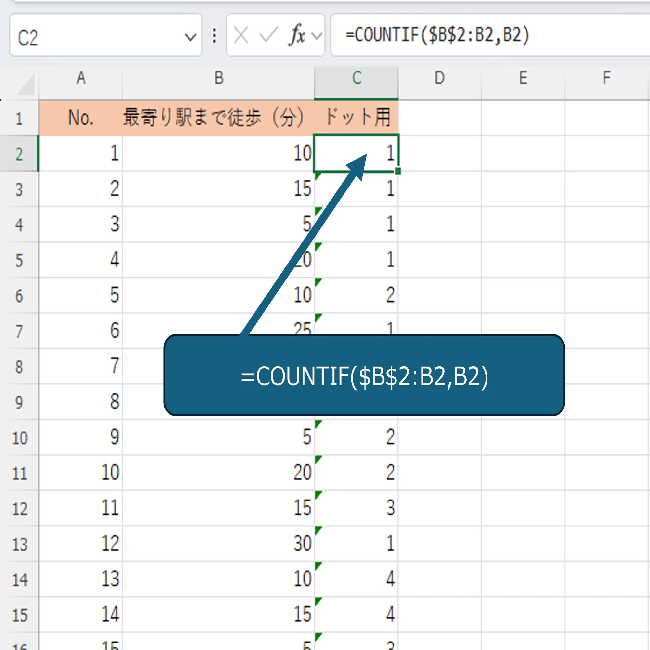This screenshot has width=650, height=650.
Task: Click the green error indicator on cell C3
Action: tap(318, 175)
